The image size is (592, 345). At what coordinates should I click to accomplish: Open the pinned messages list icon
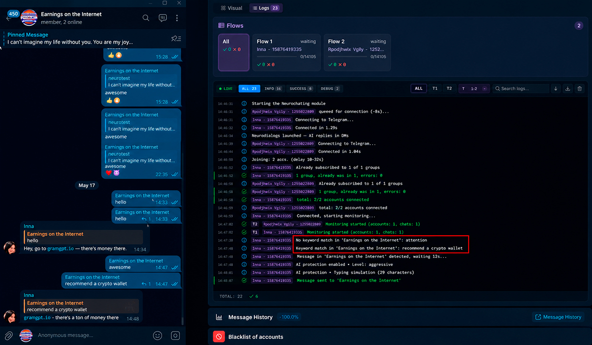point(176,38)
